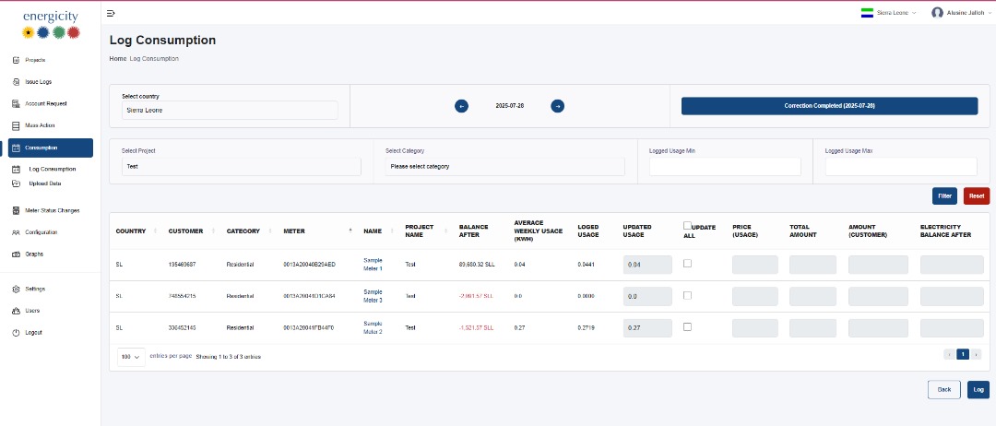Click the Graphs camera icon

[16, 254]
